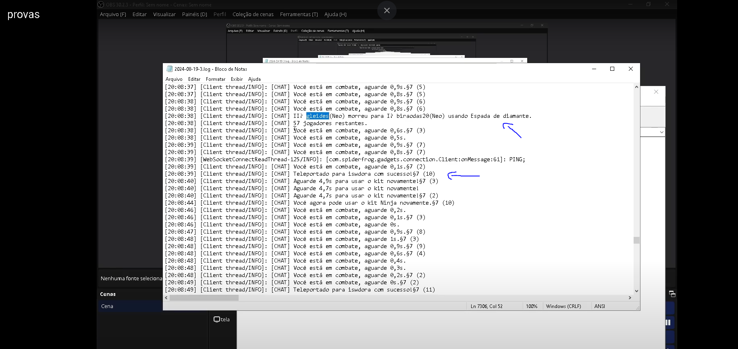The height and width of the screenshot is (349, 738).
Task: Close the OBS 30.2.3 main window
Action: tap(667, 4)
